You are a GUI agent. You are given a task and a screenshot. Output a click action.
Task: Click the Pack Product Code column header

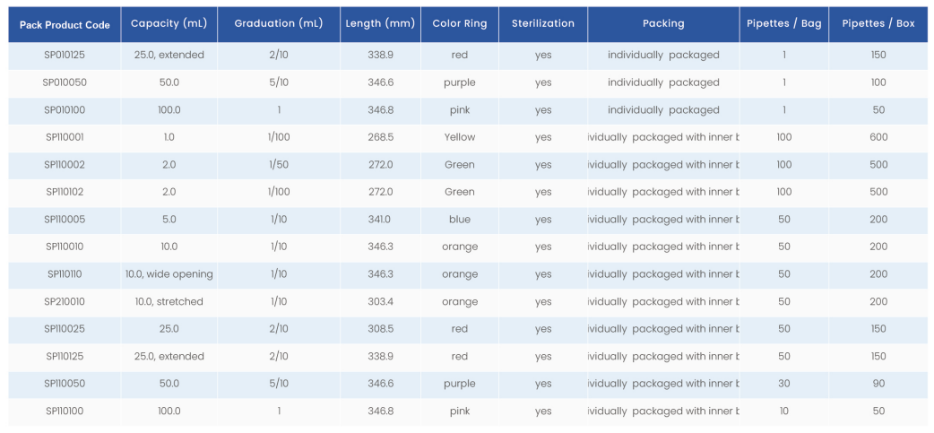point(65,24)
